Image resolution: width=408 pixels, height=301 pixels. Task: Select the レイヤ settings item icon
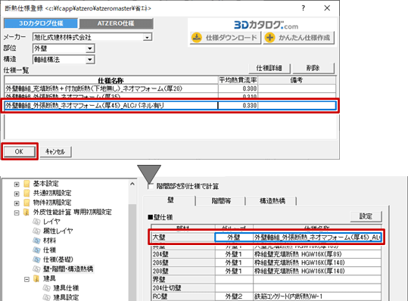[36, 222]
